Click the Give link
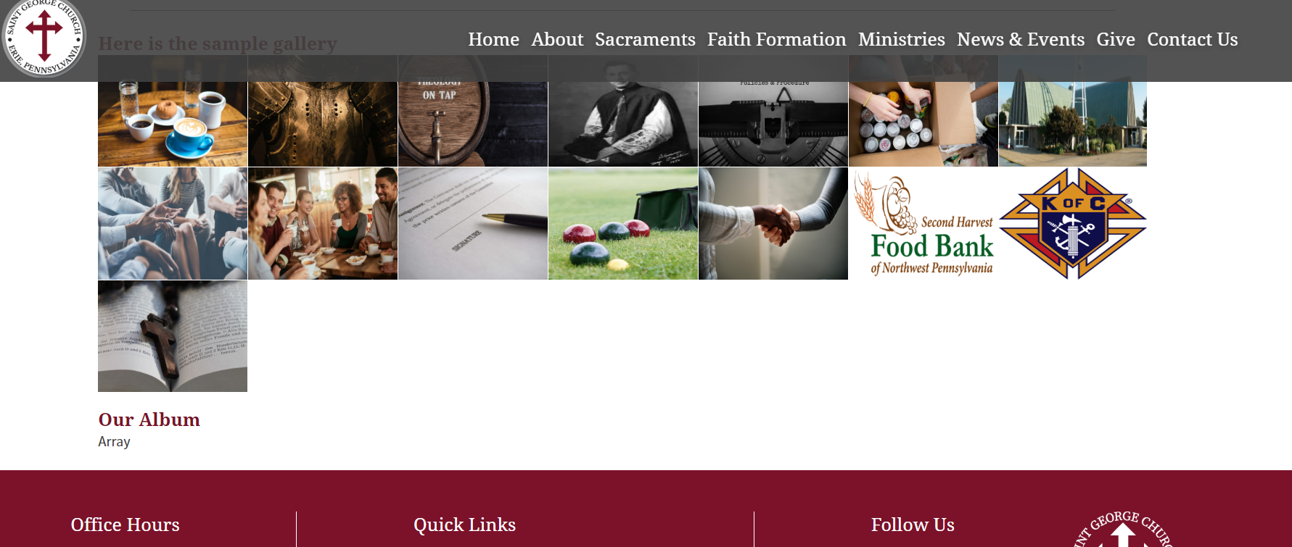1292x547 pixels. coord(1115,39)
